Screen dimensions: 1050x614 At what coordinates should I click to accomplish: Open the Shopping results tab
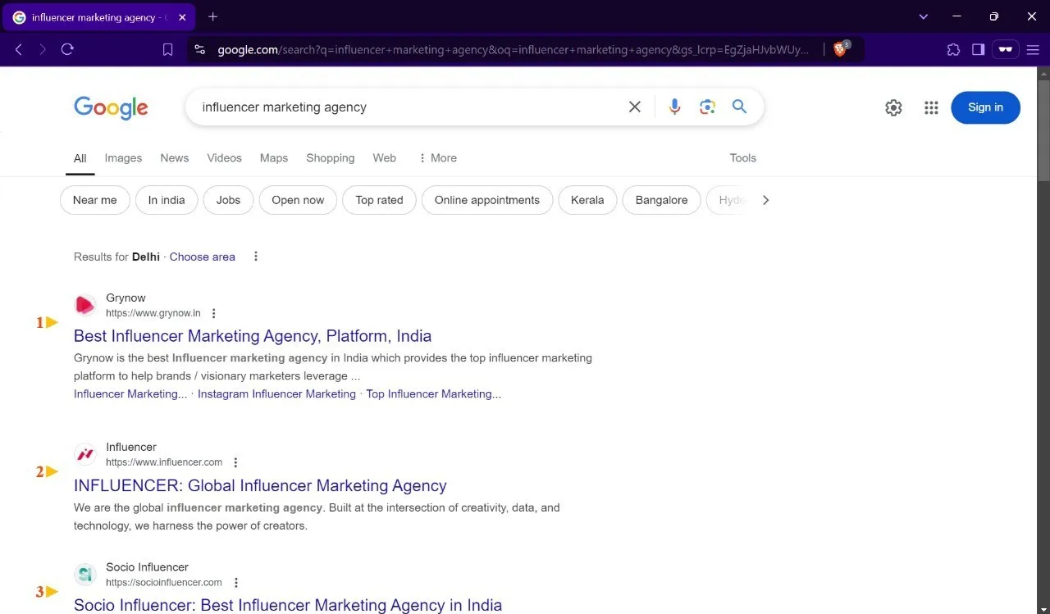330,157
